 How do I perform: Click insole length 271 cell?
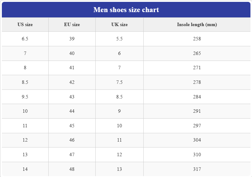coord(197,68)
